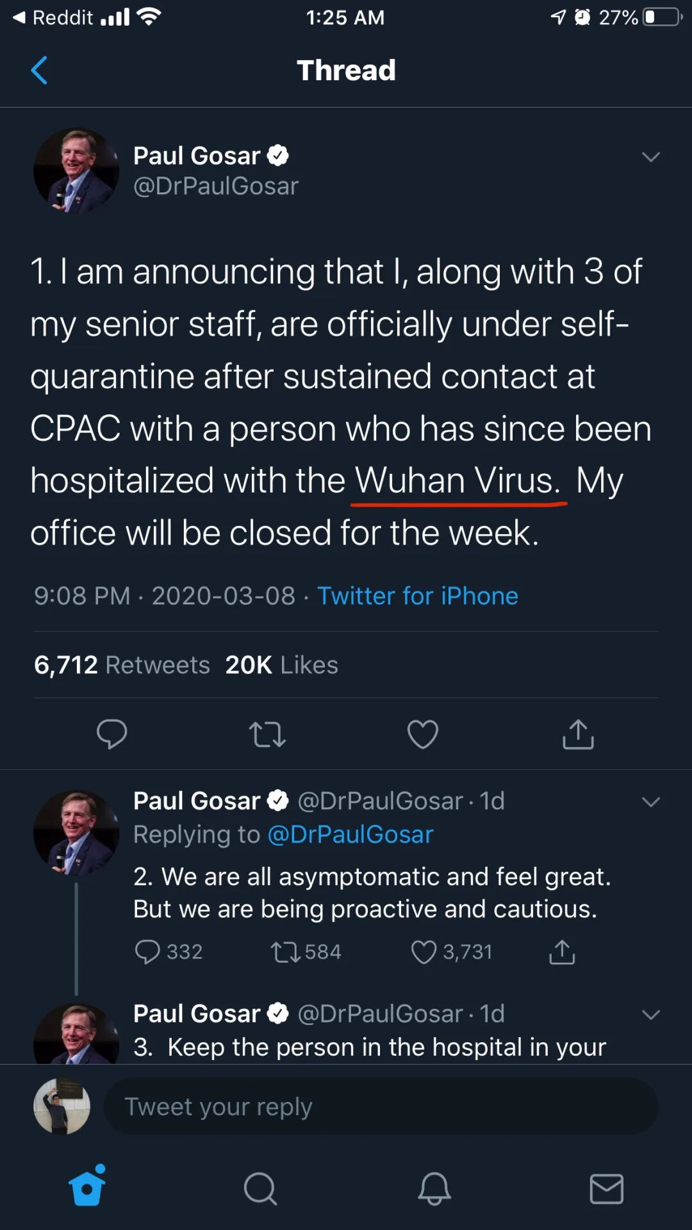Open the Twitter for iPhone link
Viewport: 692px width, 1230px height.
[417, 596]
